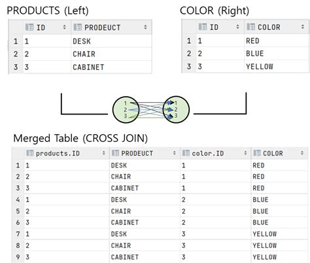Viewport: 310px width, 263px height.
Task: Select the BLUE cell in merged row 5
Action: (279, 211)
